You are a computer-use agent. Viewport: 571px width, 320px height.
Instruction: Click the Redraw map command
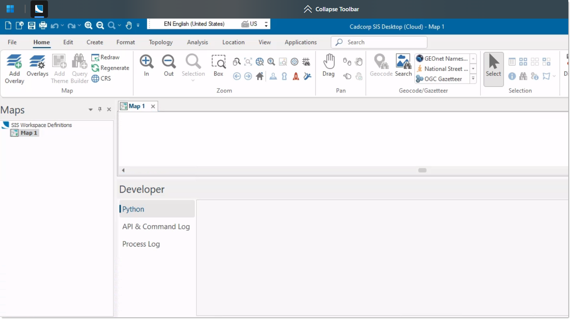[106, 57]
